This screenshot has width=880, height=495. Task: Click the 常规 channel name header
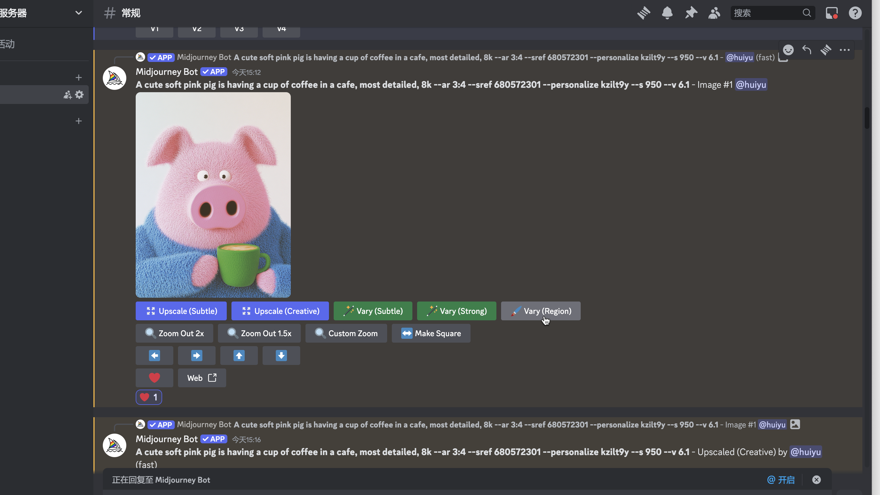tap(131, 13)
